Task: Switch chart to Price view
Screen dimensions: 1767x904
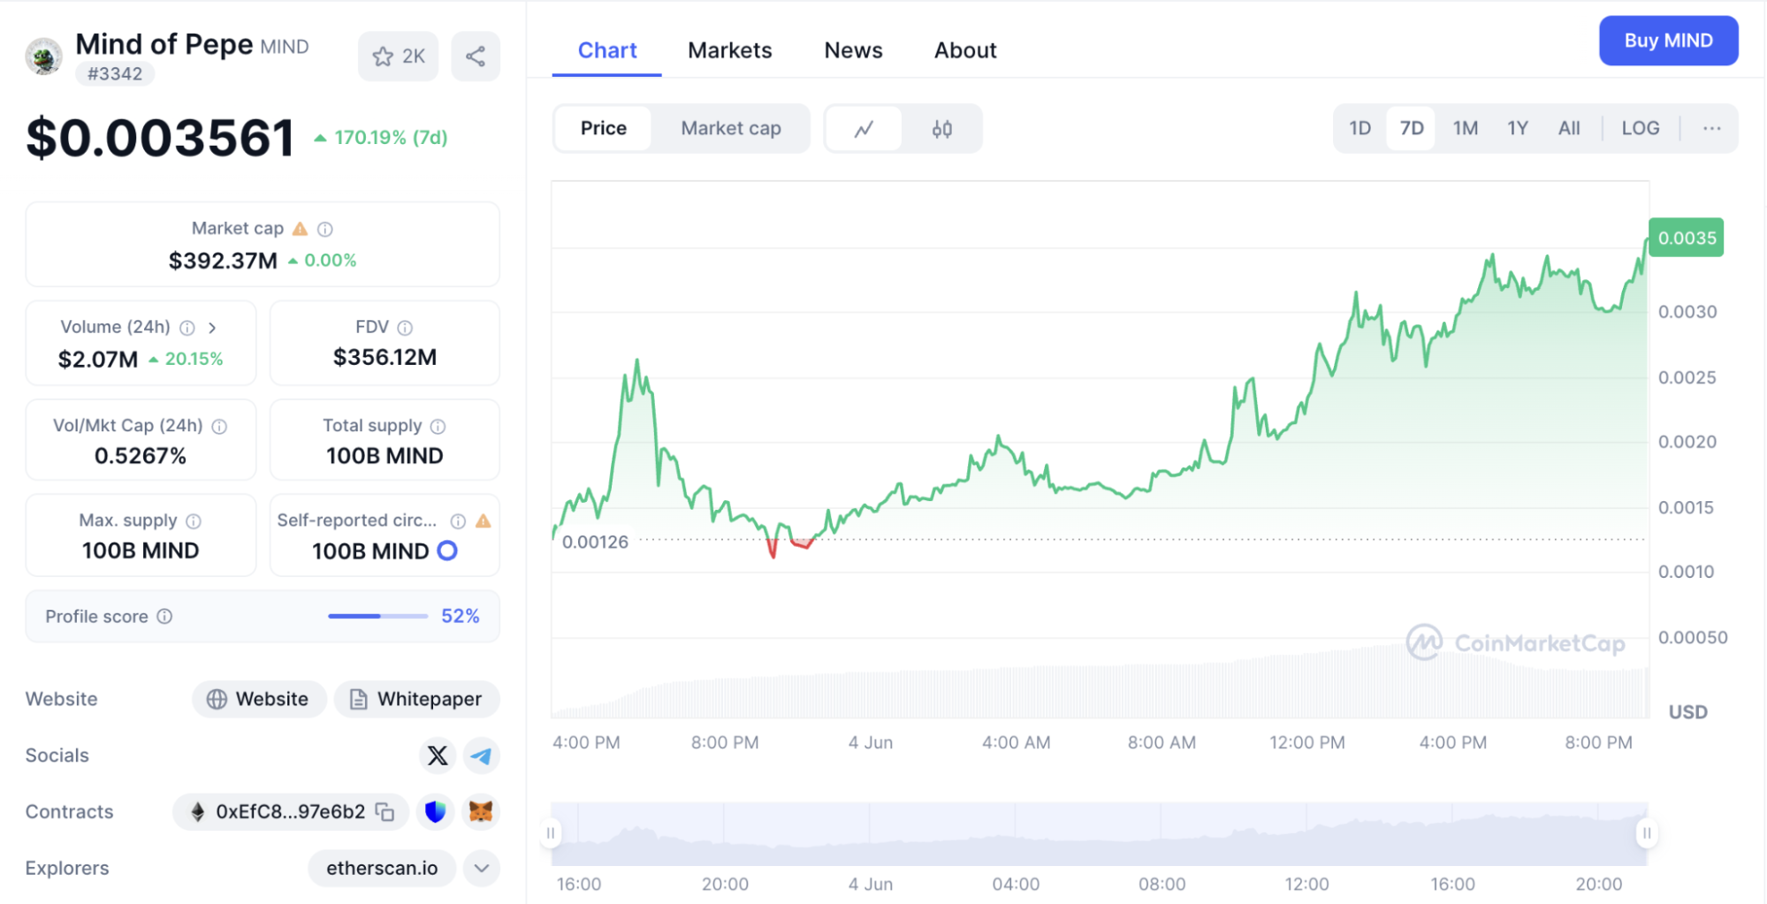Action: [x=604, y=128]
